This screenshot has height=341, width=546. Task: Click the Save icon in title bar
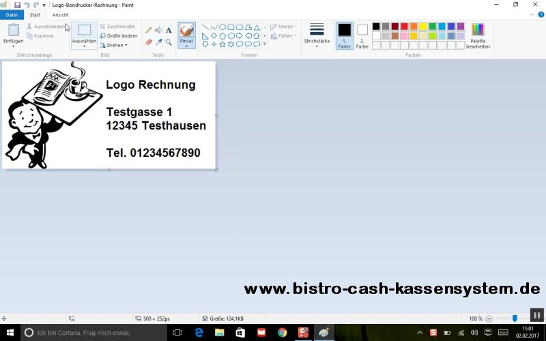coord(17,5)
